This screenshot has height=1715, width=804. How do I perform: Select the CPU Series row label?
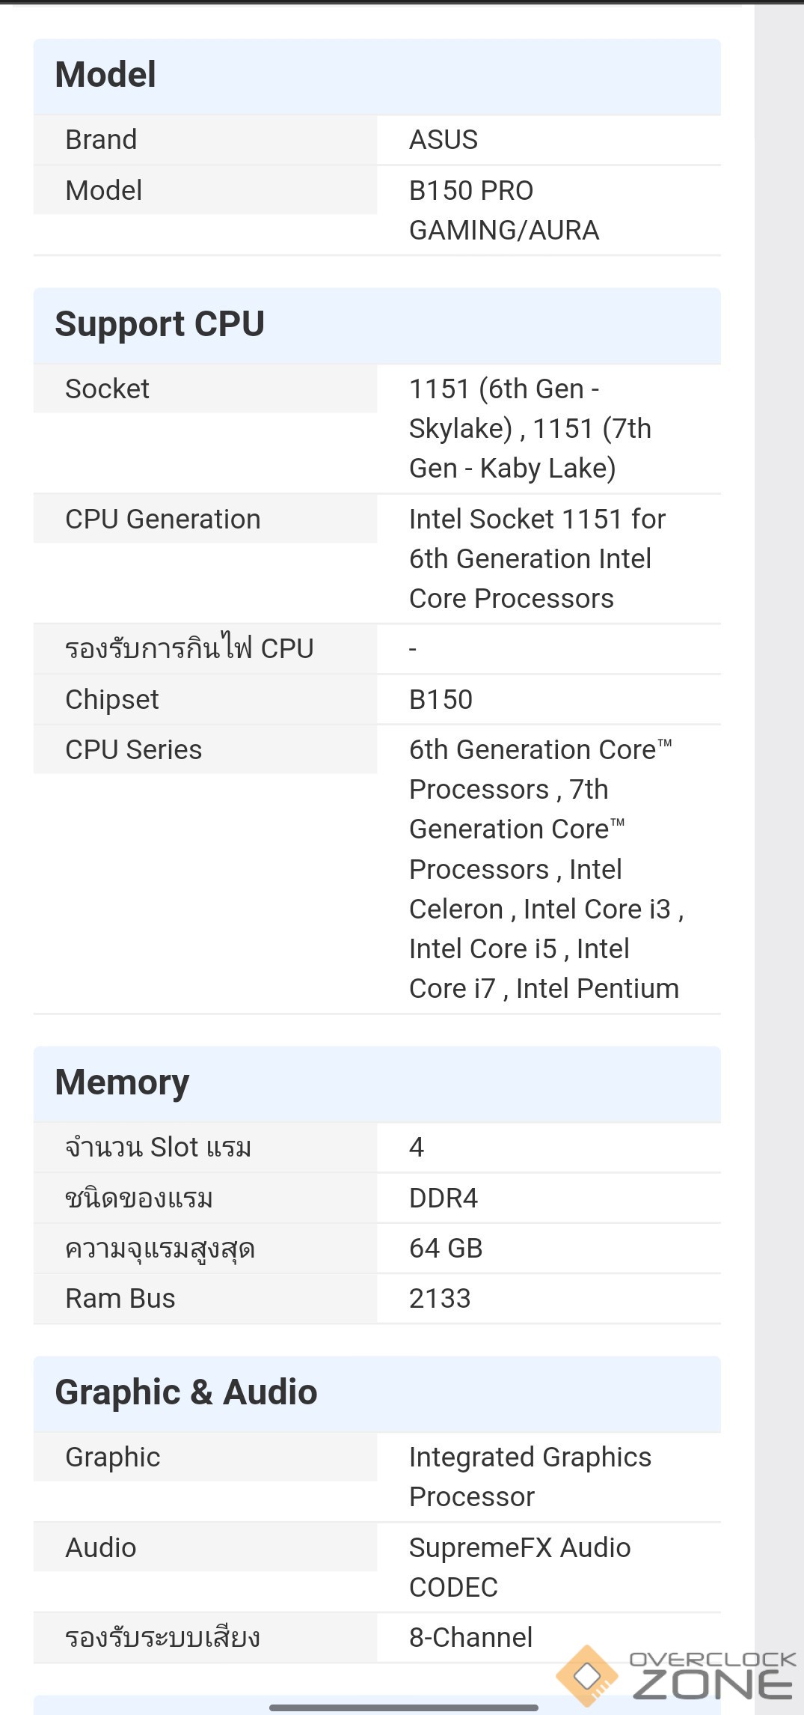coord(134,750)
